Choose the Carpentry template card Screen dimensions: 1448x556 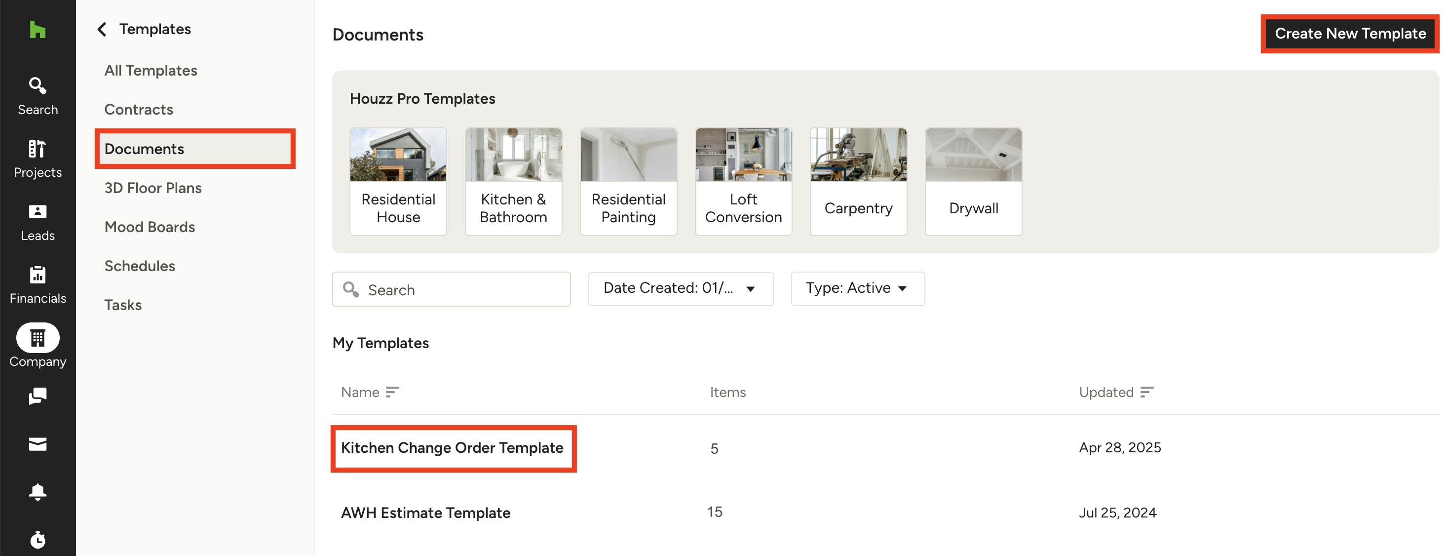tap(858, 181)
